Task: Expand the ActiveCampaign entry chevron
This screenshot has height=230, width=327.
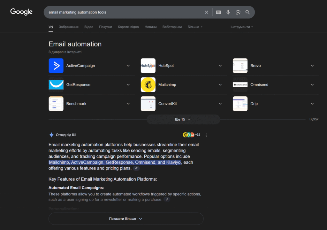Action: (x=128, y=66)
